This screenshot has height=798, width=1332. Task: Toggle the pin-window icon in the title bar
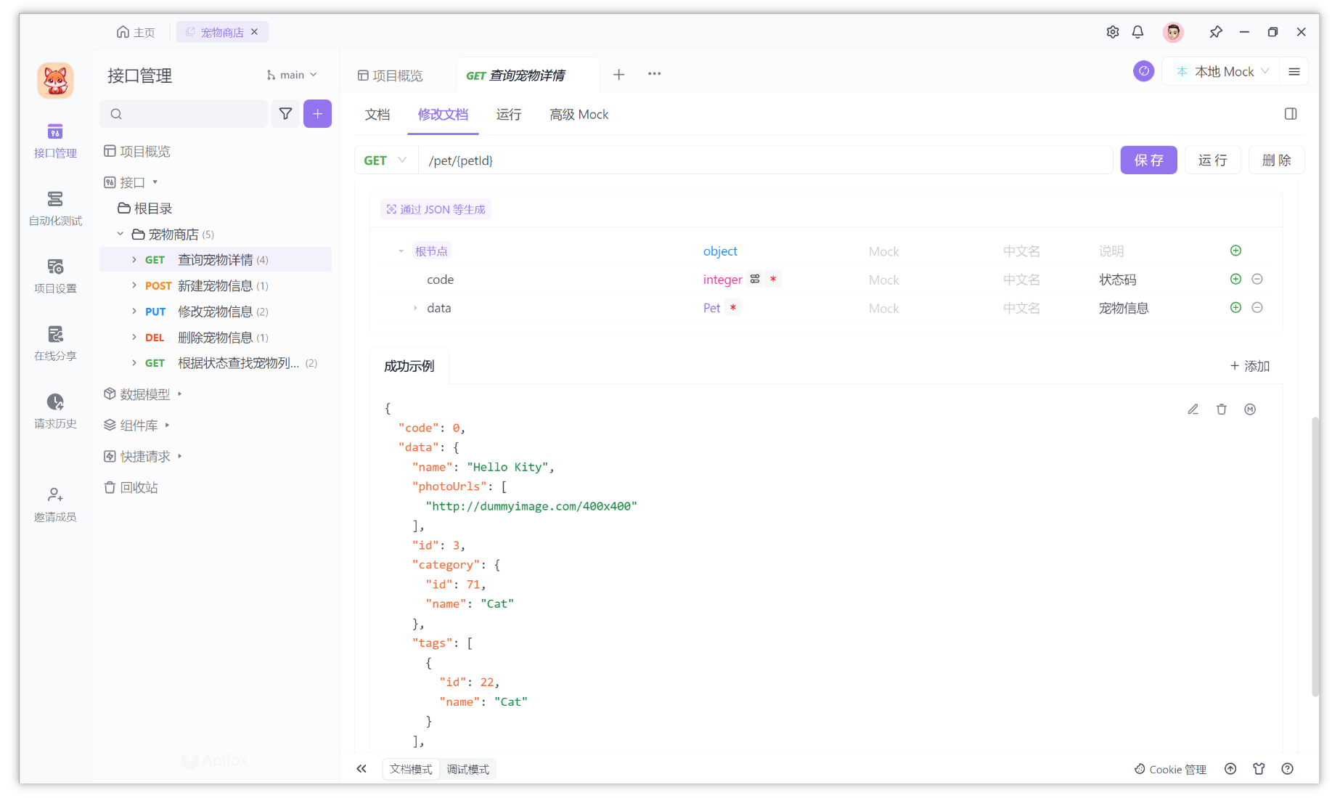click(x=1216, y=32)
